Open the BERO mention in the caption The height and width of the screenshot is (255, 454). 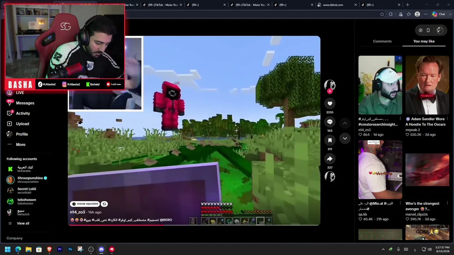(x=166, y=220)
